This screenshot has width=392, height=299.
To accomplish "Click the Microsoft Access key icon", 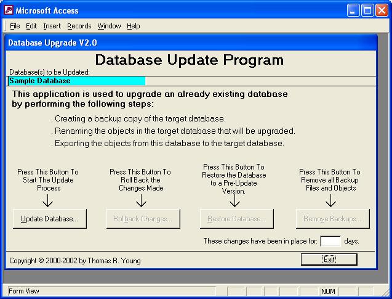I will (9, 10).
